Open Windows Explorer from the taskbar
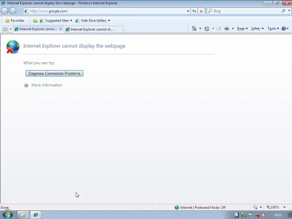This screenshot has height=219, width=292. pos(23,215)
